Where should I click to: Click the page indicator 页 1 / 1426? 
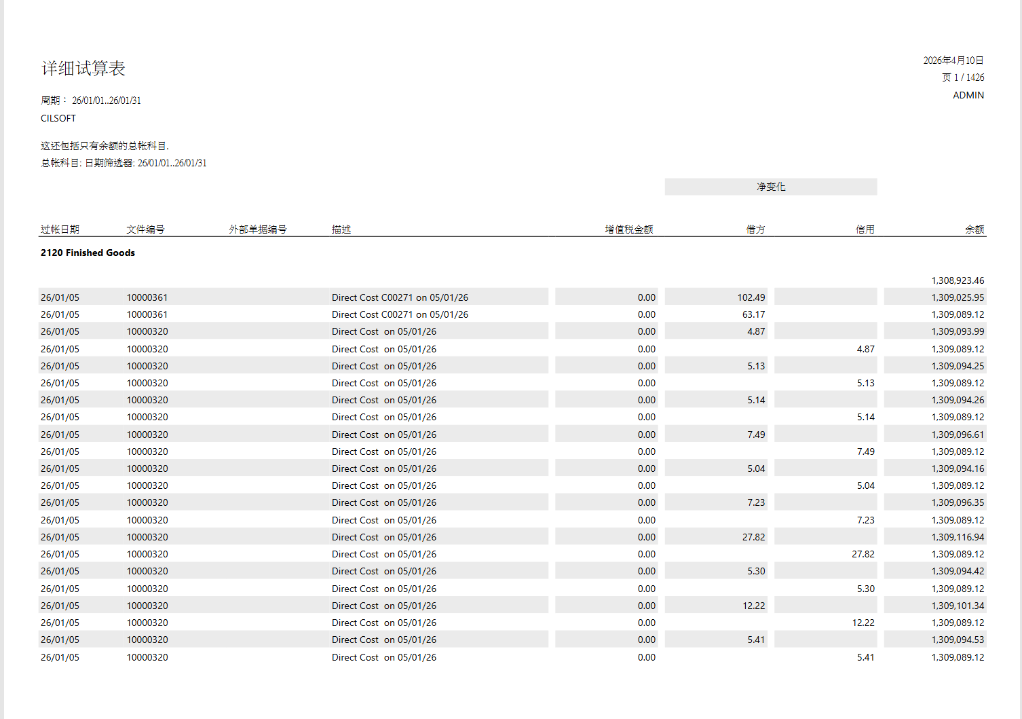(x=963, y=77)
